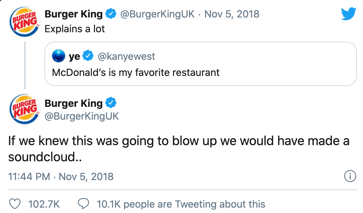
Task: Open quoted McDonald's favorite restaurant tweet
Action: pos(136,72)
